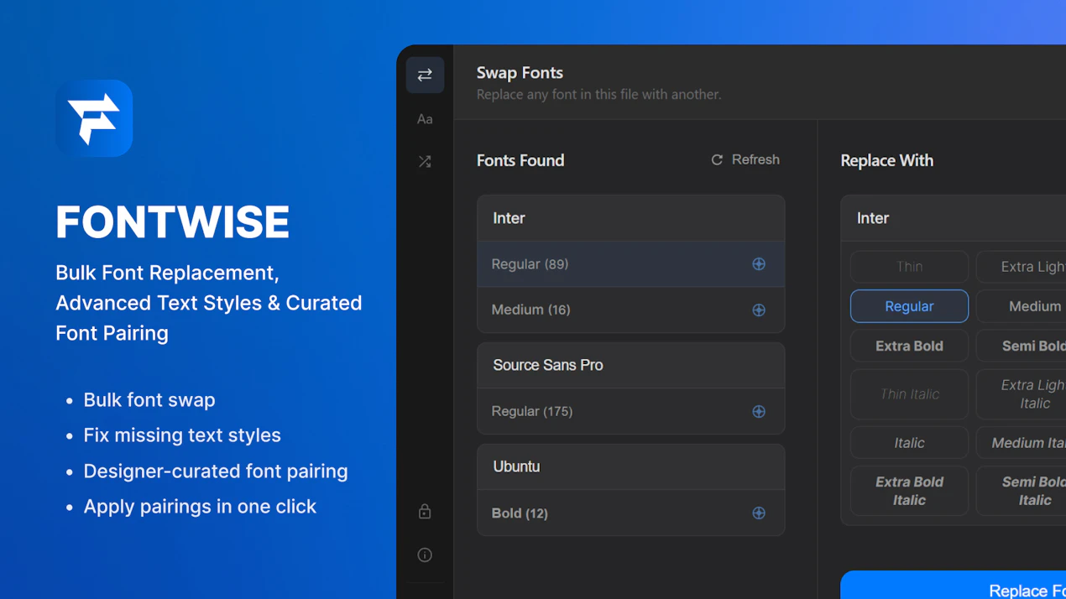This screenshot has width=1066, height=599.
Task: Choose Medium weight in Replace With
Action: 1021,306
